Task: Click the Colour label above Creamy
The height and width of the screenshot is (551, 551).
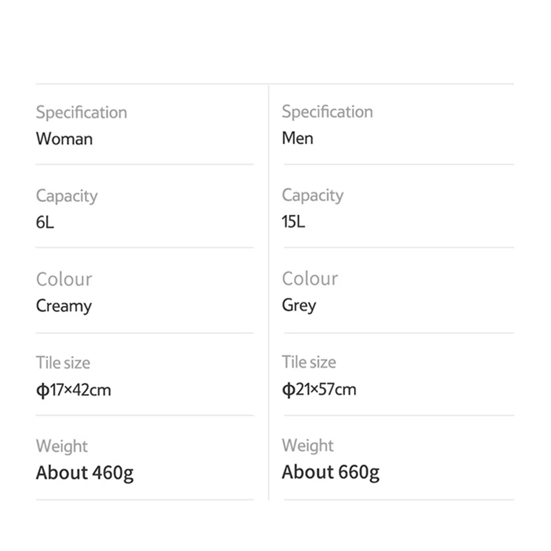Action: [x=64, y=280]
